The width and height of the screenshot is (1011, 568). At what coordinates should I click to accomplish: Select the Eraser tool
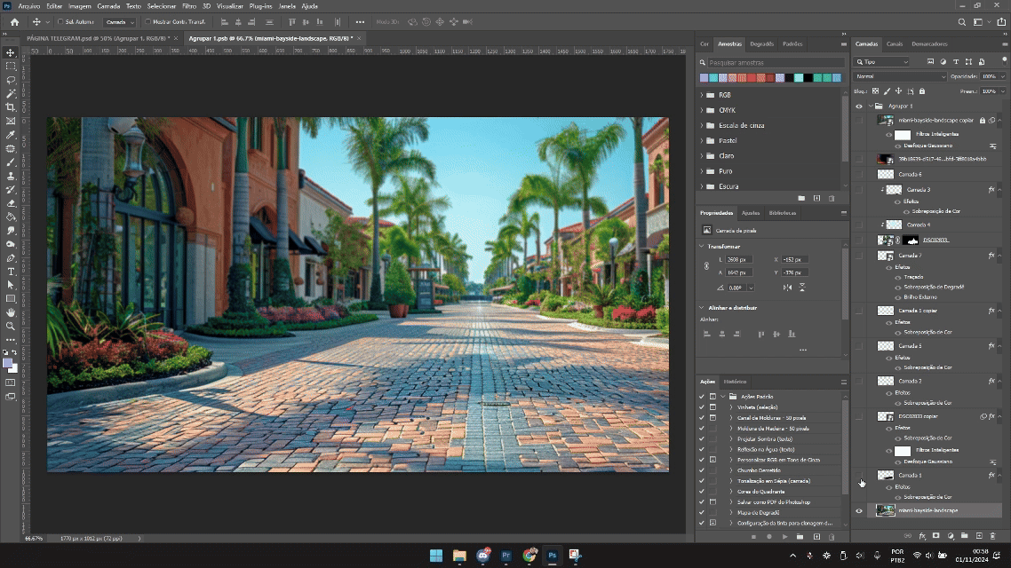[11, 203]
